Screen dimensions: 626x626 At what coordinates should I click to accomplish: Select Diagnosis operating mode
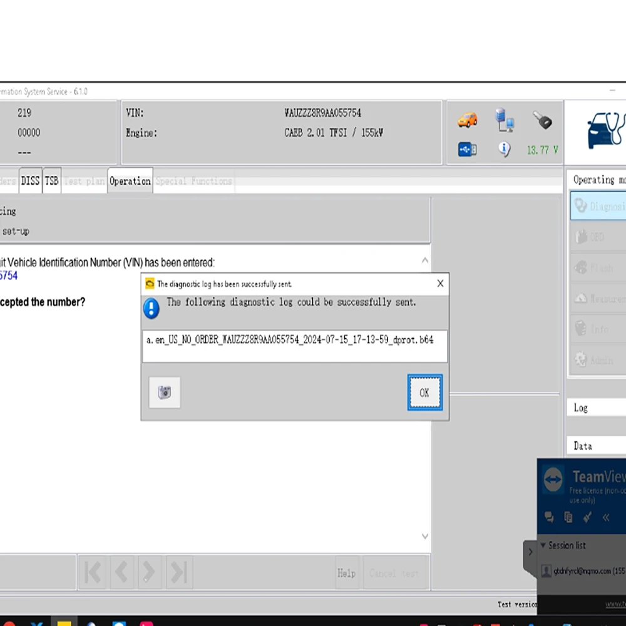click(x=598, y=206)
